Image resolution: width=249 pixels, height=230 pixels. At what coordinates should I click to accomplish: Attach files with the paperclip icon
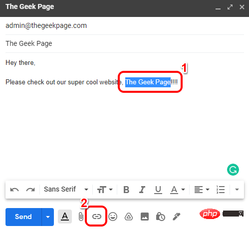point(81,217)
